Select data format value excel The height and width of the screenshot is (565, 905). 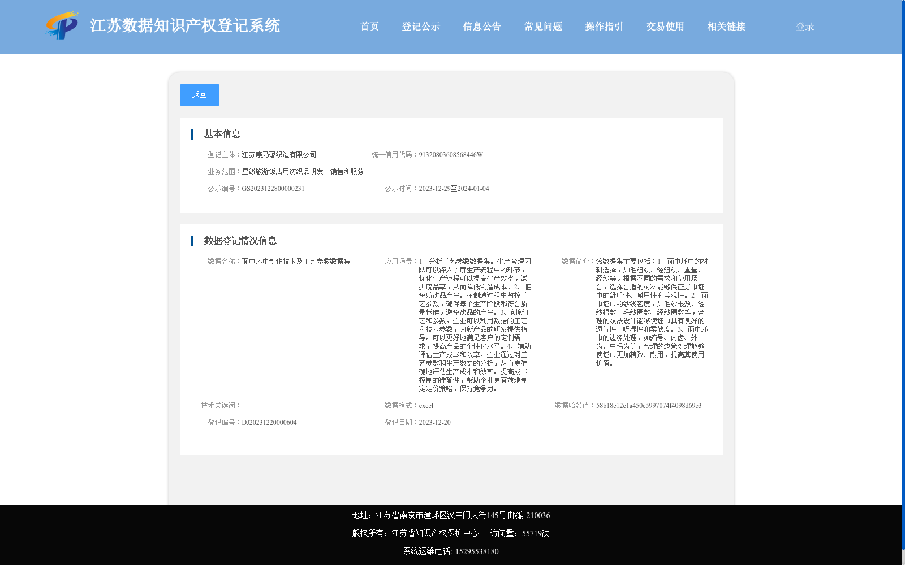pos(426,406)
